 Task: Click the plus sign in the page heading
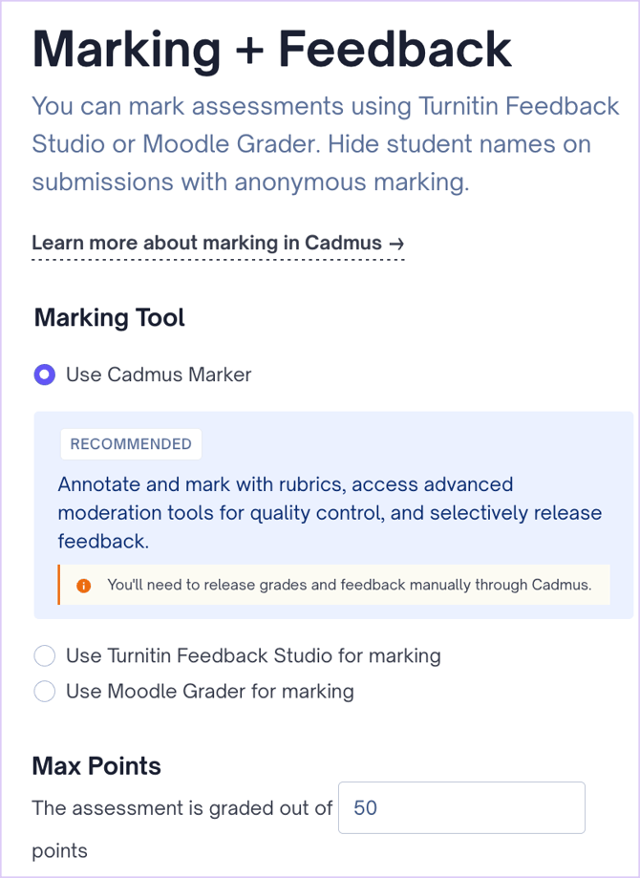click(x=251, y=50)
